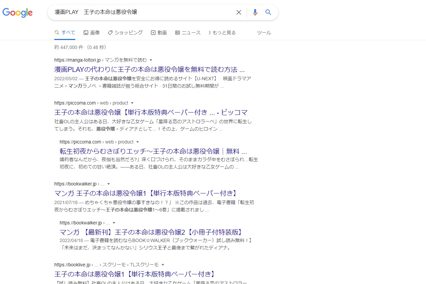Open booklive result 王子の本命は悪役令嬢1【単行本版特典ペーパー付き】
The image size is (426, 284).
click(135, 274)
